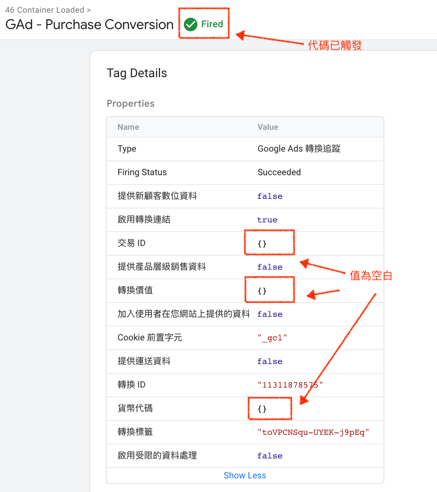Click false value of 加入使用者在您網站上提供的資料
437x492 pixels.
pyautogui.click(x=270, y=315)
